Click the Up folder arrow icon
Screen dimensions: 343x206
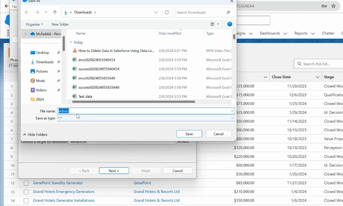55,12
